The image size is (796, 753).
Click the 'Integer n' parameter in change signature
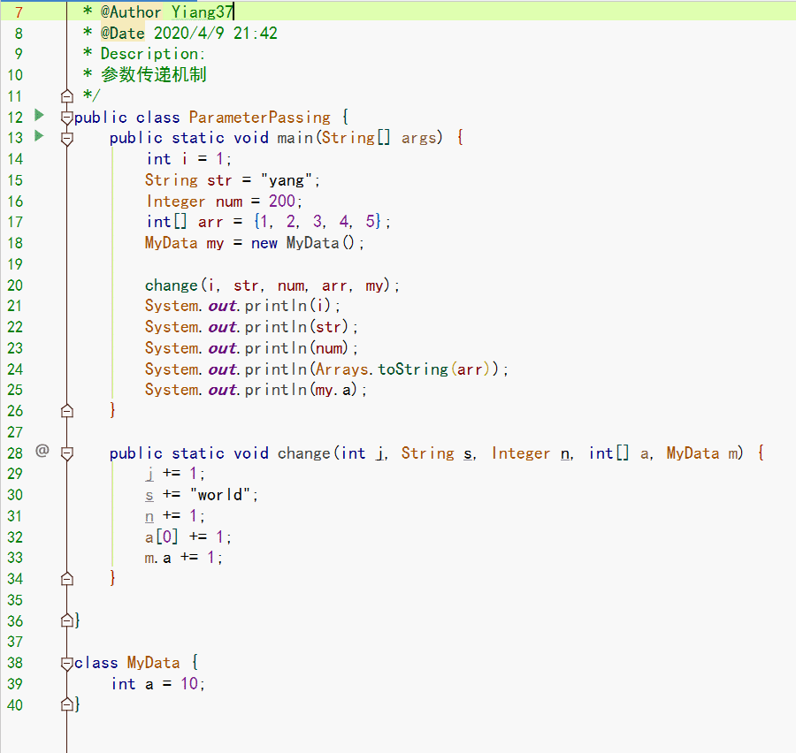pyautogui.click(x=531, y=453)
